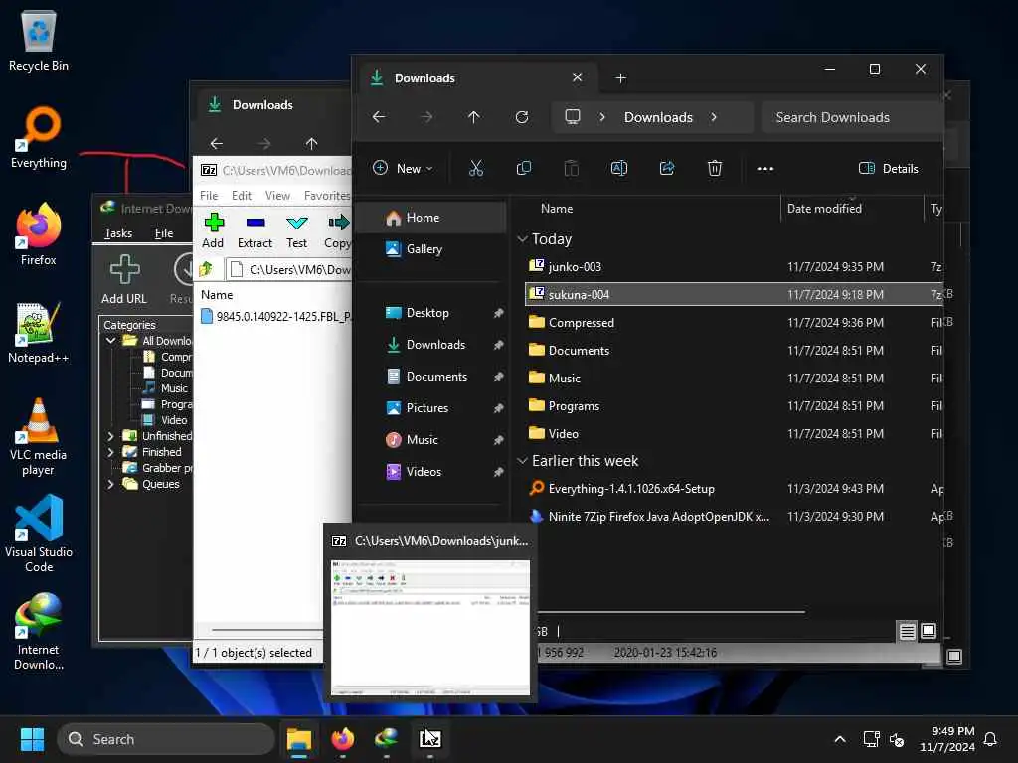Click the Cut scissors icon in File Explorer
Screen dimensions: 1018x763
[x=476, y=169]
